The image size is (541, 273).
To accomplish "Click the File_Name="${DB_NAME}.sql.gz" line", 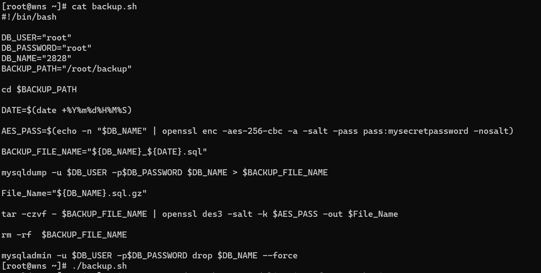I will (74, 193).
